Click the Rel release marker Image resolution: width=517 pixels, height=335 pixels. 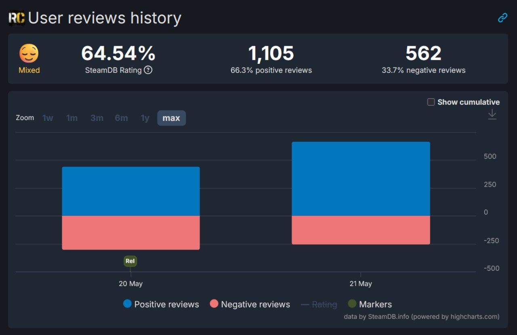[130, 261]
